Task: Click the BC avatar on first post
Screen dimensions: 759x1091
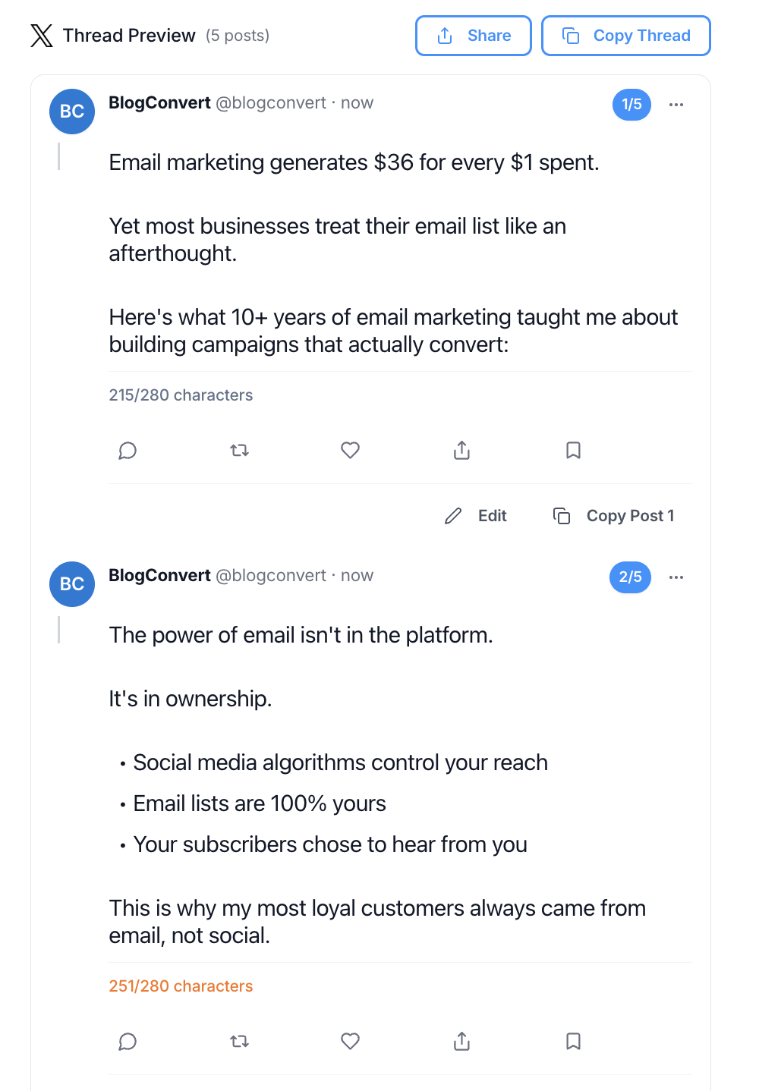Action: point(72,112)
